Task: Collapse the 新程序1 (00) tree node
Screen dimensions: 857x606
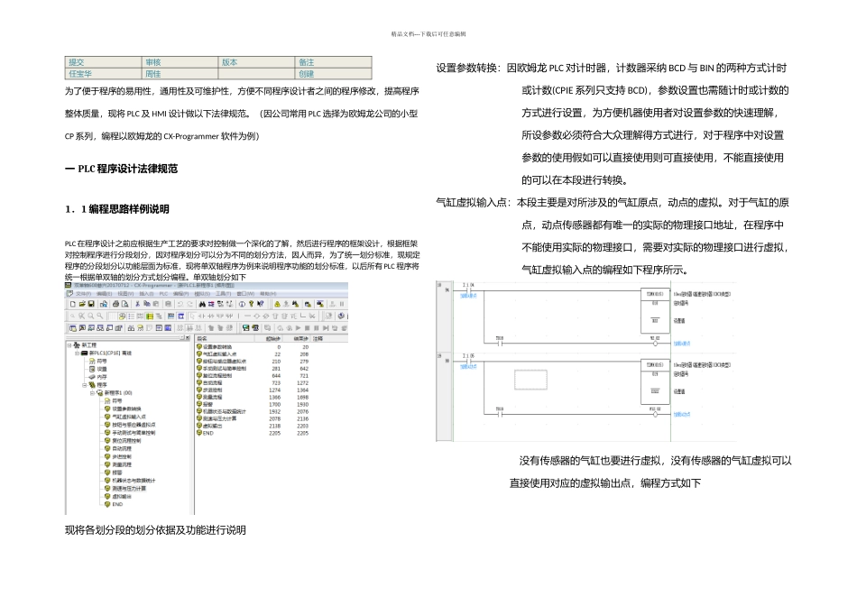Action: 92,393
